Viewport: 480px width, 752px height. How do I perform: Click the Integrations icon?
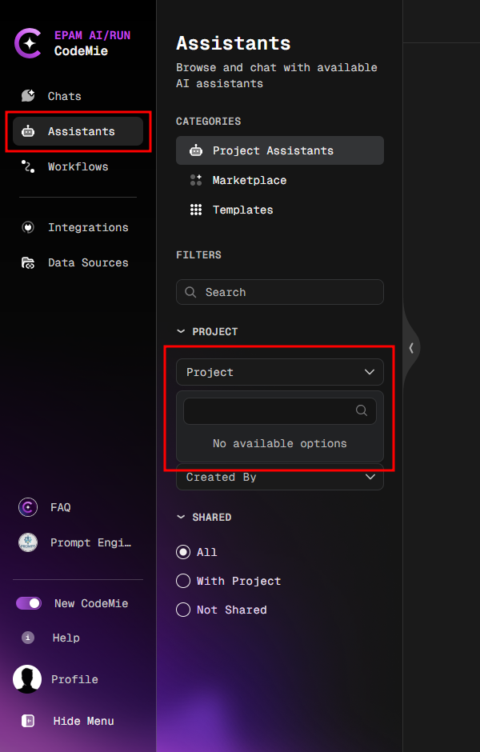pyautogui.click(x=27, y=227)
